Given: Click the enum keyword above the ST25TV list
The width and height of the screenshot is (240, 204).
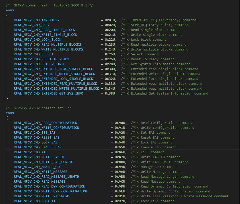Looking at the screenshot, I should (10, 113).
